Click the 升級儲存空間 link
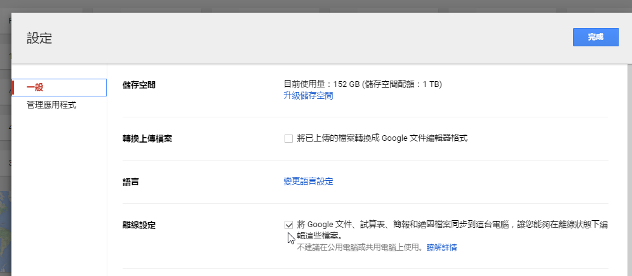This screenshot has height=276, width=632. point(308,96)
